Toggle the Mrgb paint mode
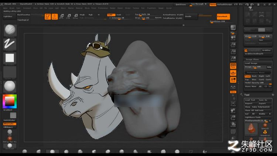Screen dimensions: 277x156 pyautogui.click(x=82, y=15)
